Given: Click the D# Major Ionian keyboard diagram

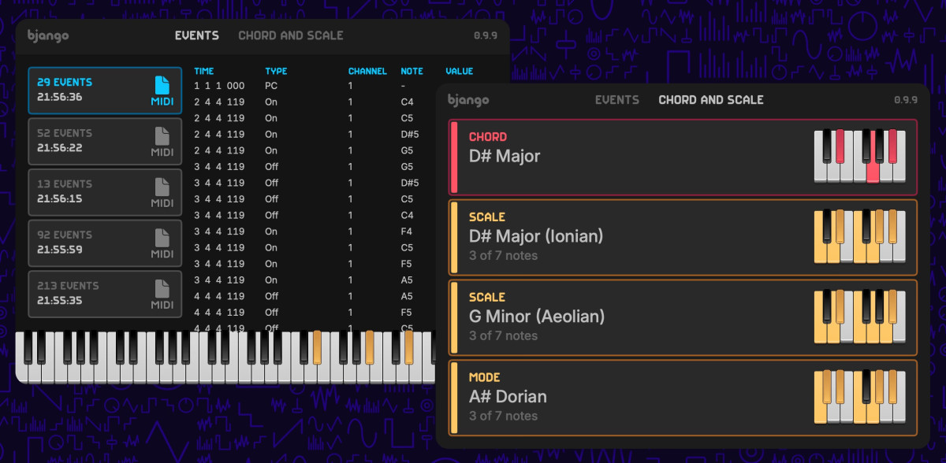Looking at the screenshot, I should [x=859, y=236].
